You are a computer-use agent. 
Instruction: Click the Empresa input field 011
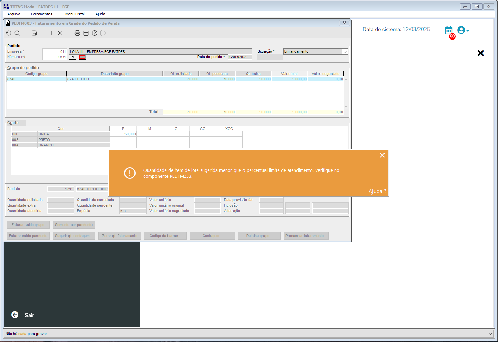pos(54,52)
